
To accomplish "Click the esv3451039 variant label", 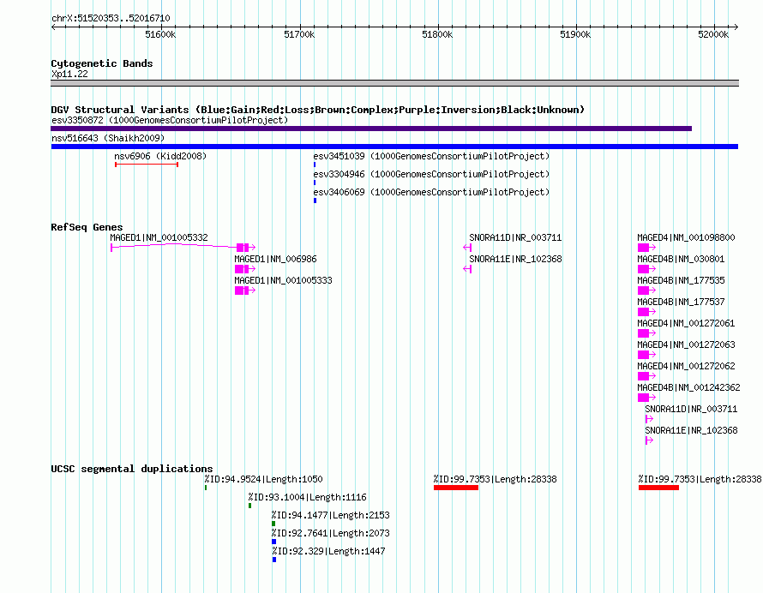I will (431, 156).
